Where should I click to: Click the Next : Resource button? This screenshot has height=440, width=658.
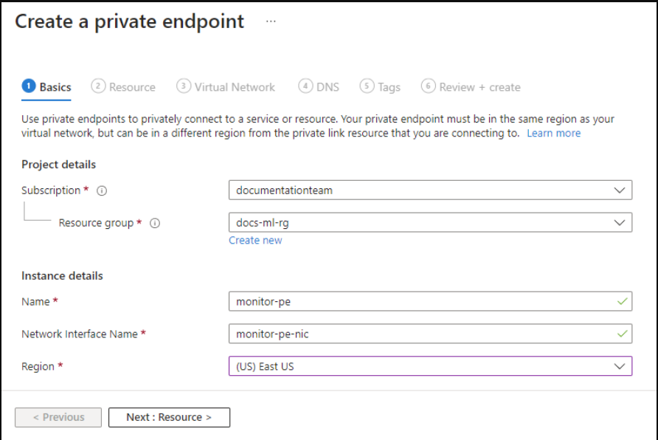tap(169, 417)
